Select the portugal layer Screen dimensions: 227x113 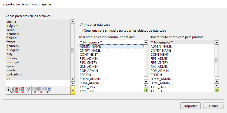[x=38, y=62]
